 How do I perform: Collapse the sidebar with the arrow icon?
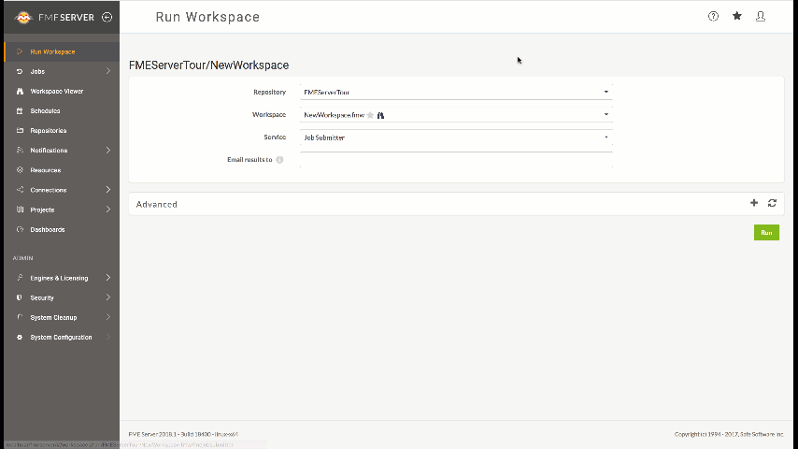(107, 18)
